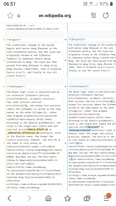Tap the bookmark star icon

click(x=10, y=16)
